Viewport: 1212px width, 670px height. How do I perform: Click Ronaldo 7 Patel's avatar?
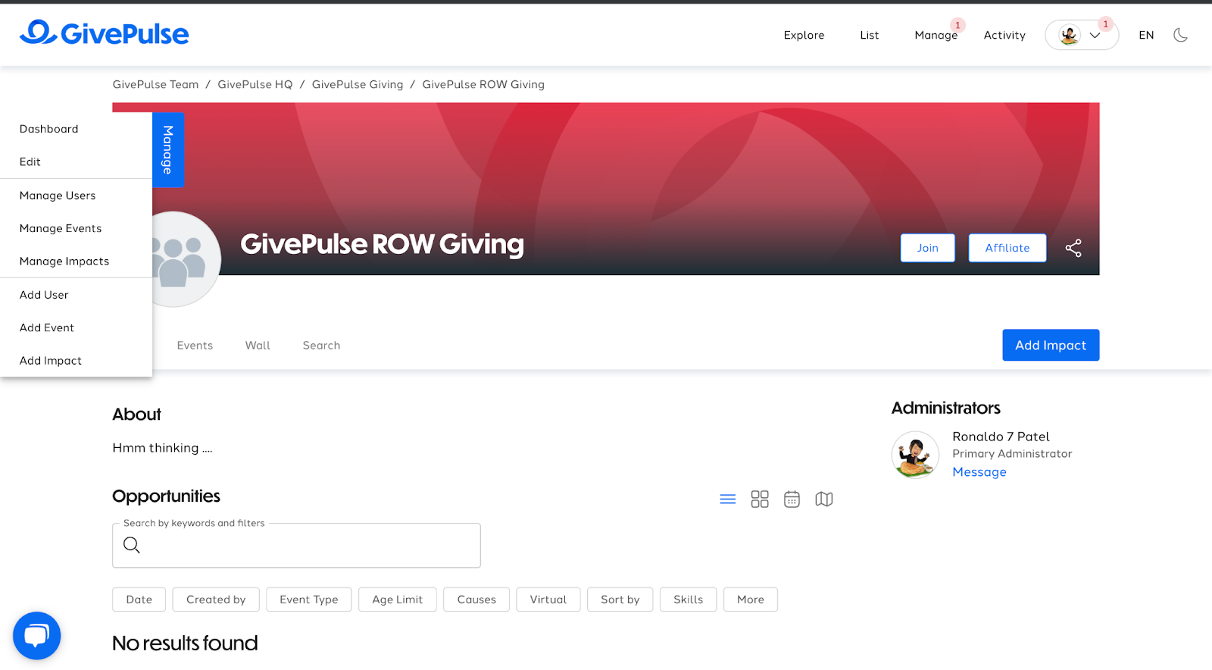pos(915,455)
